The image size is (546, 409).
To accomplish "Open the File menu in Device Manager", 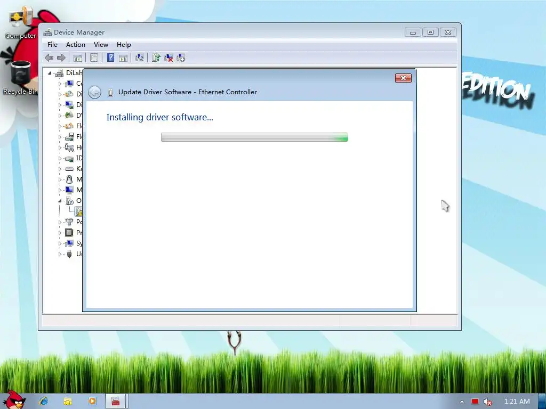I will click(53, 45).
